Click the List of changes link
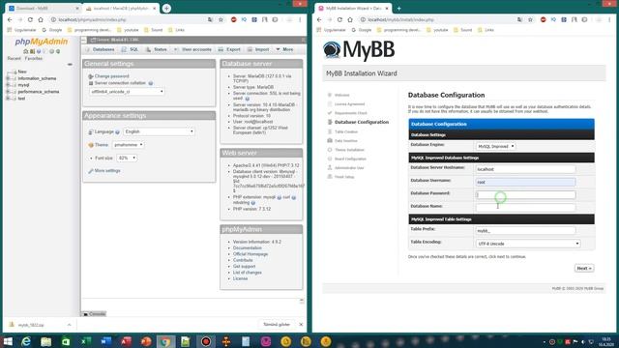The image size is (619, 348). click(x=248, y=273)
